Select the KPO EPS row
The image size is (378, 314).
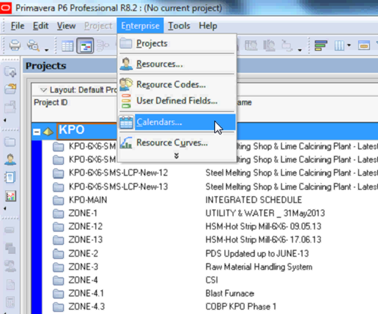[205, 130]
